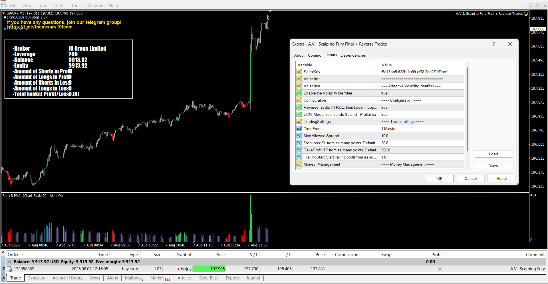Click the MetaTrader app icon in menu bar
The width and height of the screenshot is (548, 284).
[4, 5]
